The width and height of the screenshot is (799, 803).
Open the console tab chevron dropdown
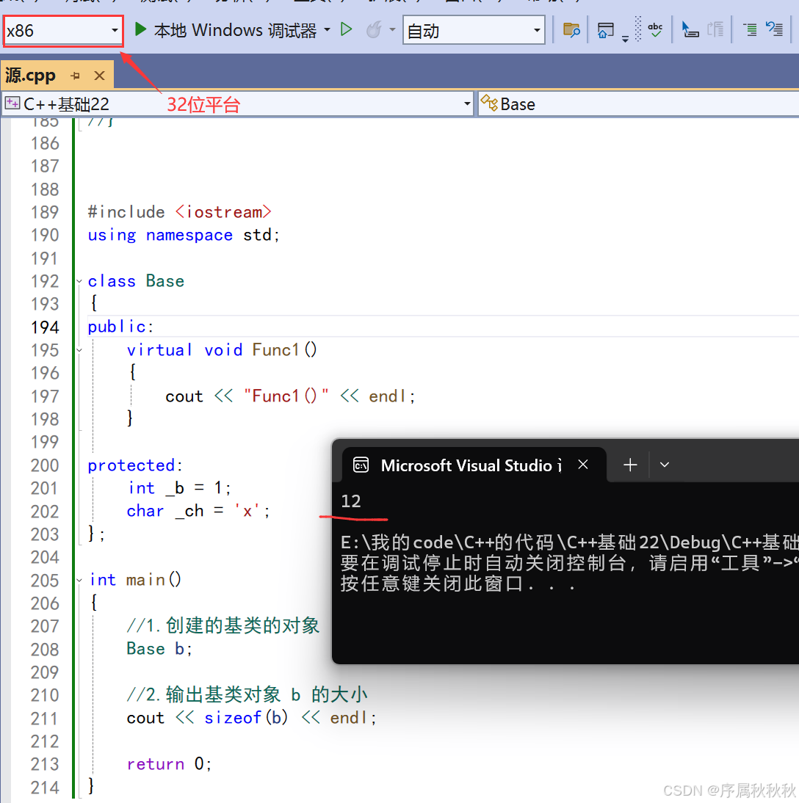pos(665,465)
